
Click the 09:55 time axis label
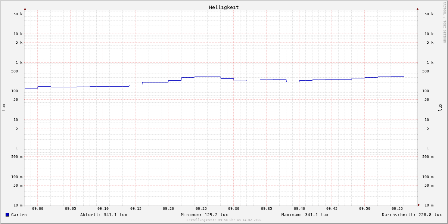397,209
